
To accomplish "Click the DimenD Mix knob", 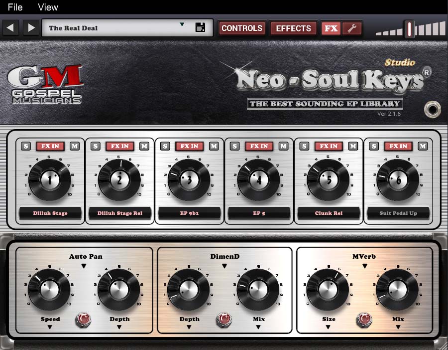I will [258, 290].
